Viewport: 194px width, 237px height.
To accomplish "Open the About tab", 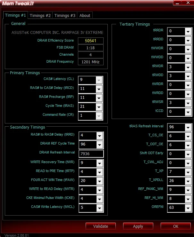I will point(85,15).
